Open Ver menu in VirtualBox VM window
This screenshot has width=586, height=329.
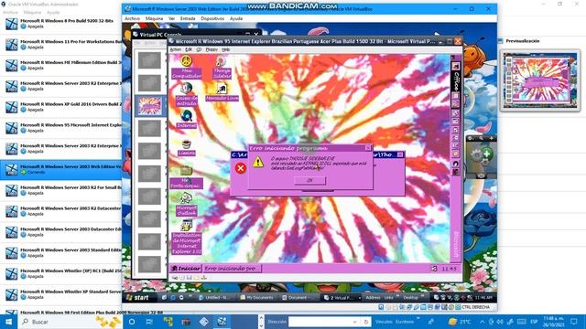click(x=171, y=18)
